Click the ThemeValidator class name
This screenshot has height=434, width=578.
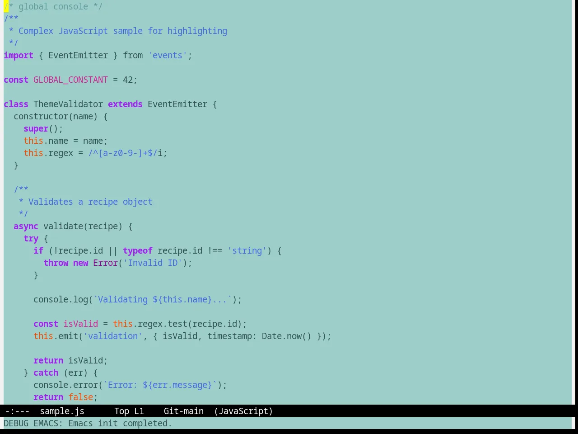coord(68,104)
